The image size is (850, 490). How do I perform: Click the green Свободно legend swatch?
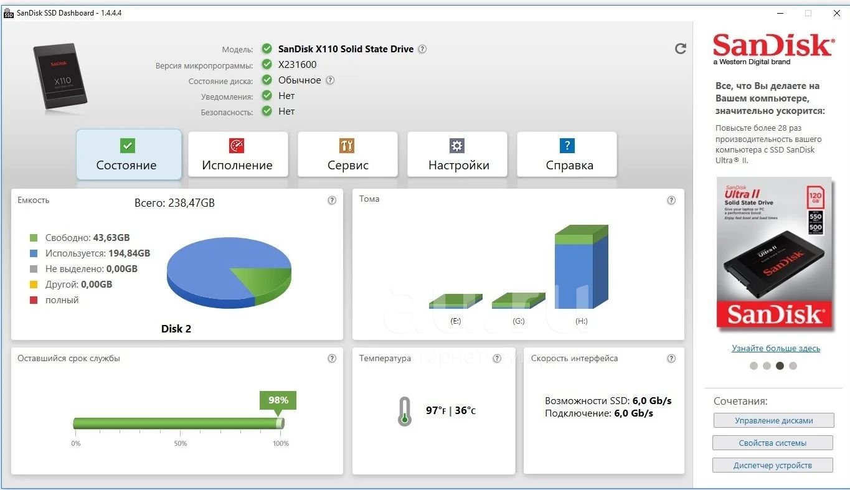[x=34, y=238]
